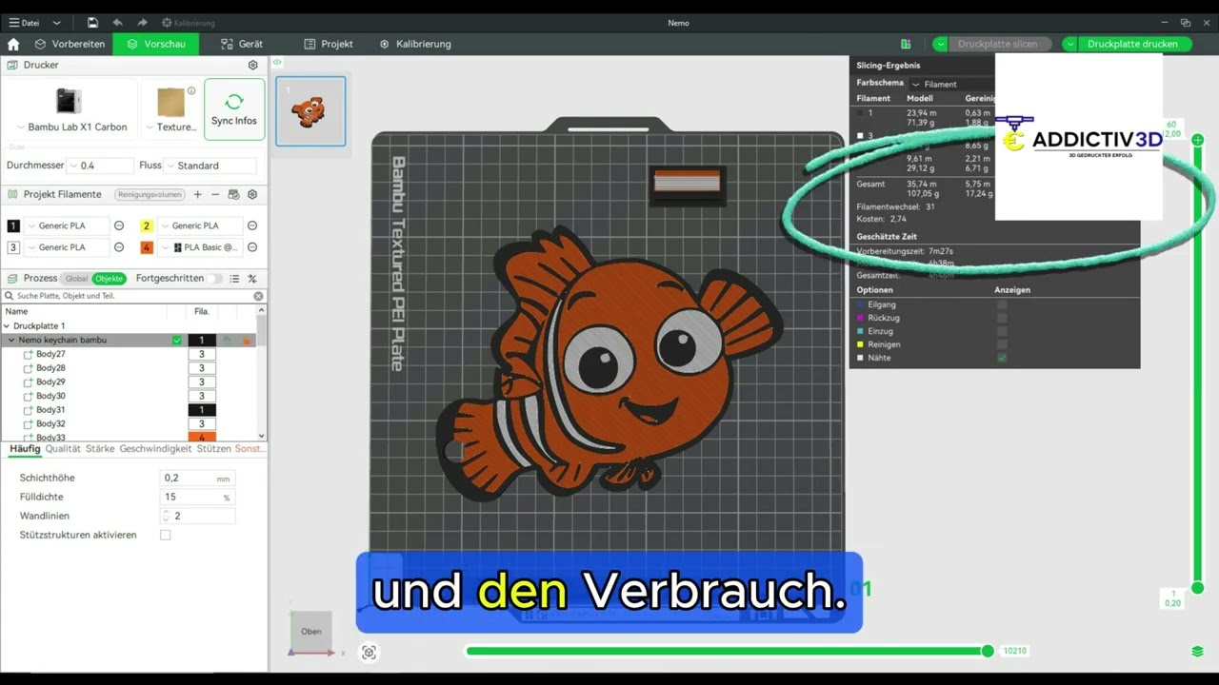
Task: Open the process settings list icon
Action: pyautogui.click(x=234, y=279)
